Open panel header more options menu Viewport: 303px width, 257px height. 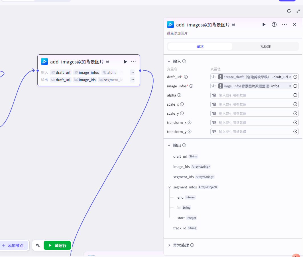[284, 24]
